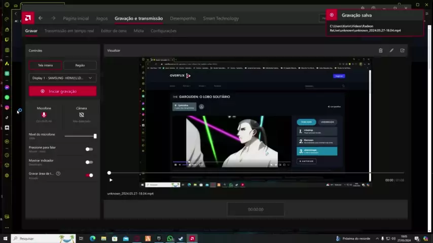Open the recording in external window icon
This screenshot has height=243, width=433.
pyautogui.click(x=403, y=51)
